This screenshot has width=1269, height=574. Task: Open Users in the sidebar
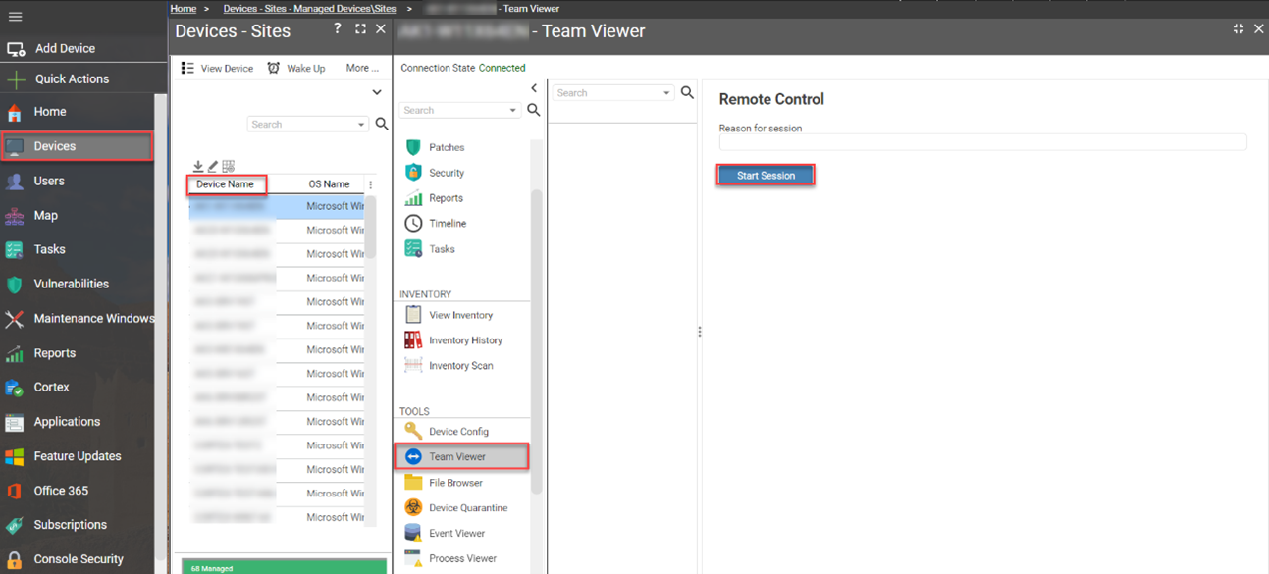tap(49, 181)
